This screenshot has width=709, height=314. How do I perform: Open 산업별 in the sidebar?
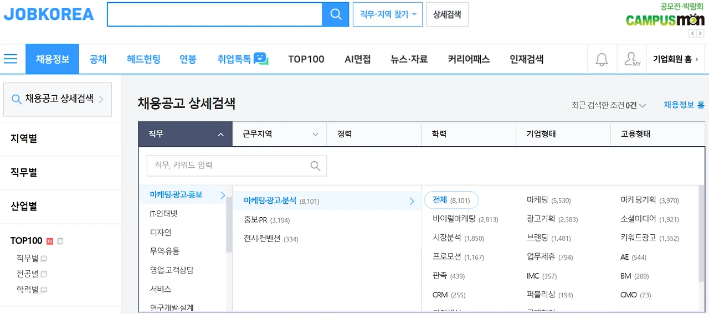(x=24, y=207)
